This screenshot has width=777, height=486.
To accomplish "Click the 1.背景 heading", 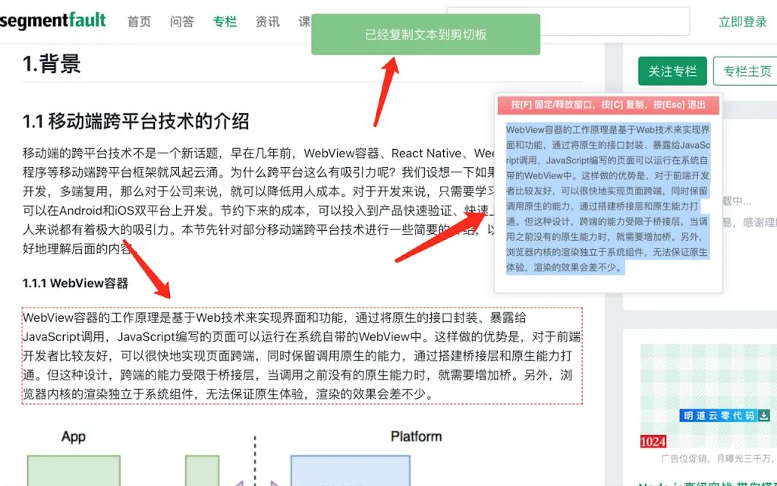I will tap(52, 64).
